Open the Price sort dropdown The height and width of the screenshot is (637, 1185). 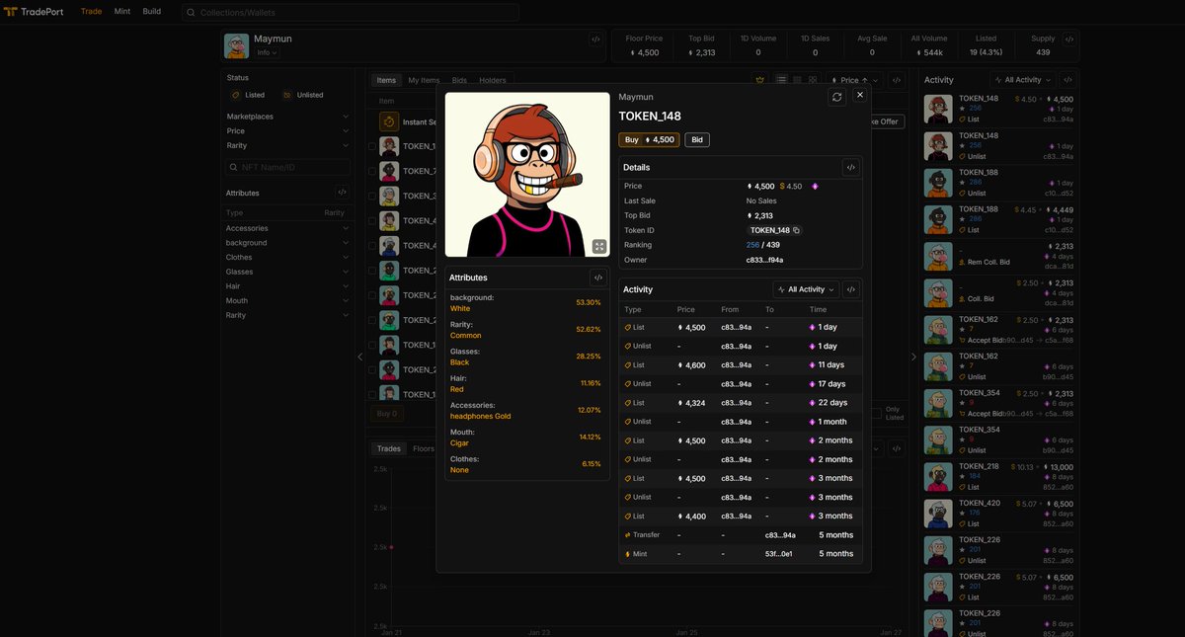tap(856, 80)
